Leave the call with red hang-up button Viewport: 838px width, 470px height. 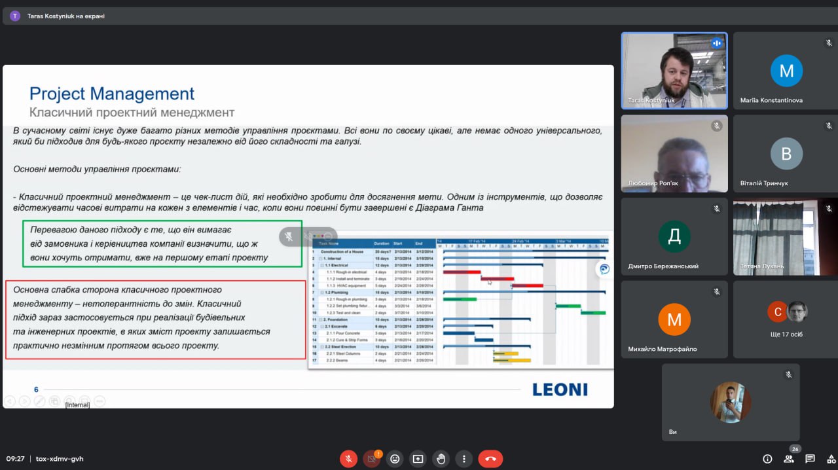coord(490,459)
